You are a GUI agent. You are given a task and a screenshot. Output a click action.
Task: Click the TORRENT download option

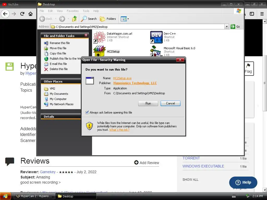coord(191,158)
